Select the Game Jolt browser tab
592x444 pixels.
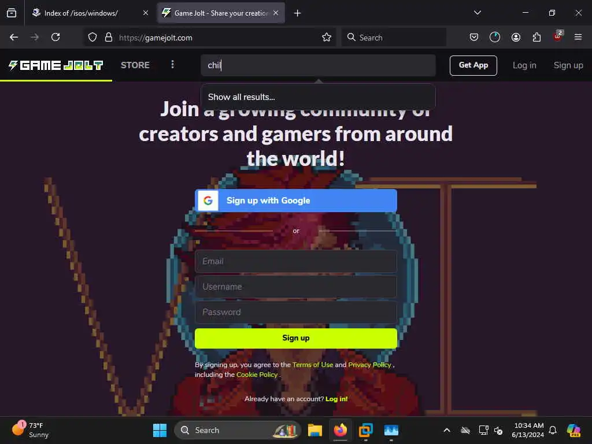[x=221, y=13]
